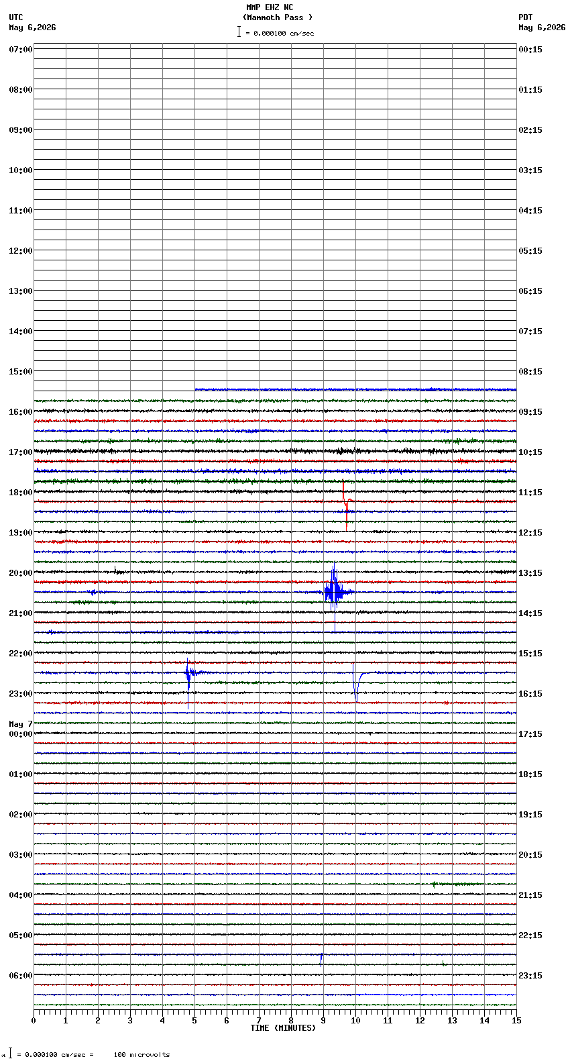Click the UTC header label
Screen dimensions: 570x1063
16,17
